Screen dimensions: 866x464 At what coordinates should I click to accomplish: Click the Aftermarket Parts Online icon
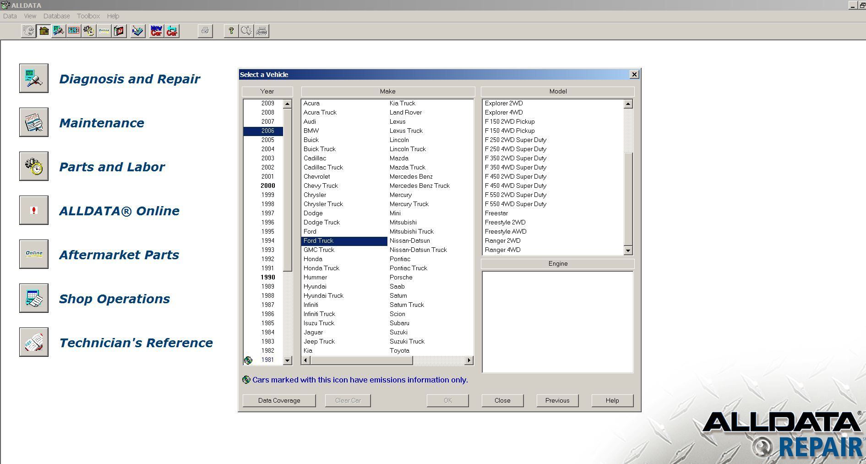(x=34, y=254)
